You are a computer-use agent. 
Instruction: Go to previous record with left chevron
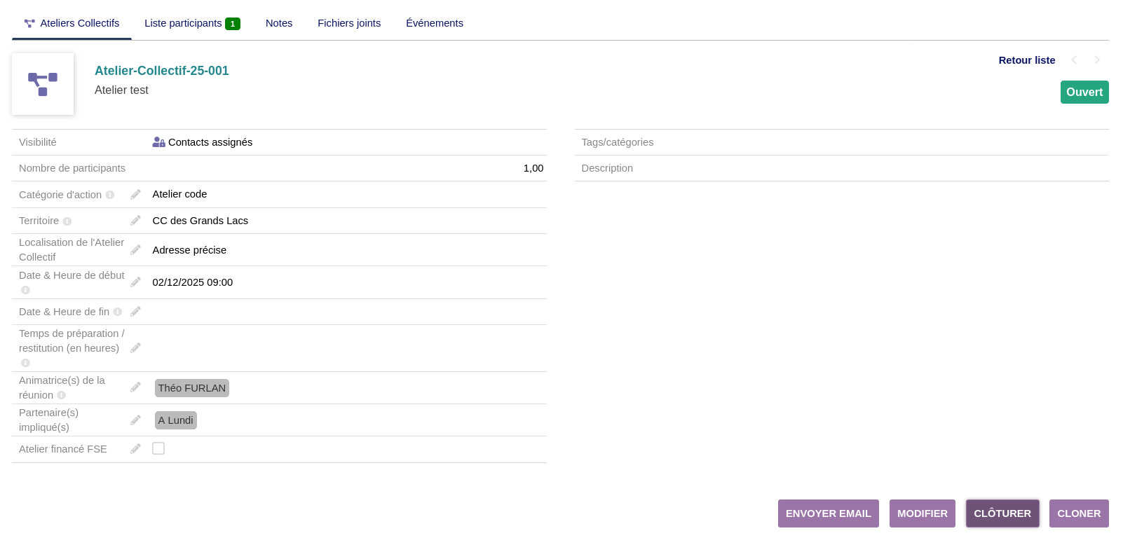[x=1074, y=60]
